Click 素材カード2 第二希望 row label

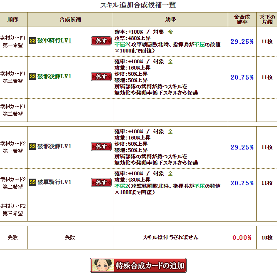13,183
